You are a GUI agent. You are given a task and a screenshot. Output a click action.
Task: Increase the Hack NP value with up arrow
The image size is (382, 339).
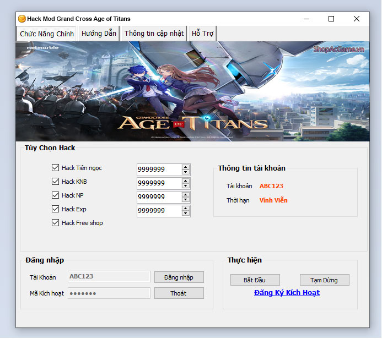tap(186, 195)
